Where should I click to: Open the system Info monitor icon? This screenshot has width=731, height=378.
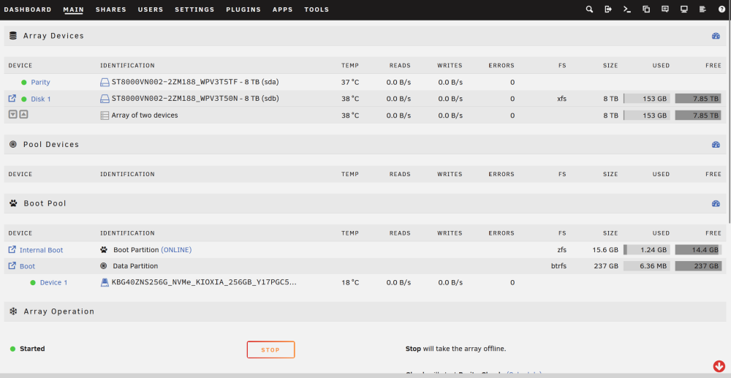[x=684, y=10]
